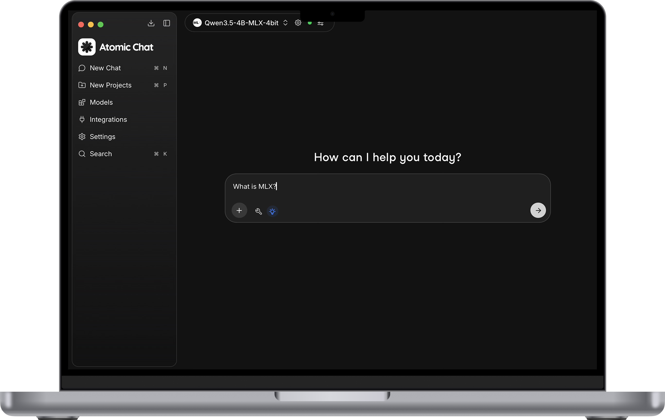Viewport: 665px width, 420px height.
Task: Click the "How can I help you today?" heading
Action: point(388,157)
